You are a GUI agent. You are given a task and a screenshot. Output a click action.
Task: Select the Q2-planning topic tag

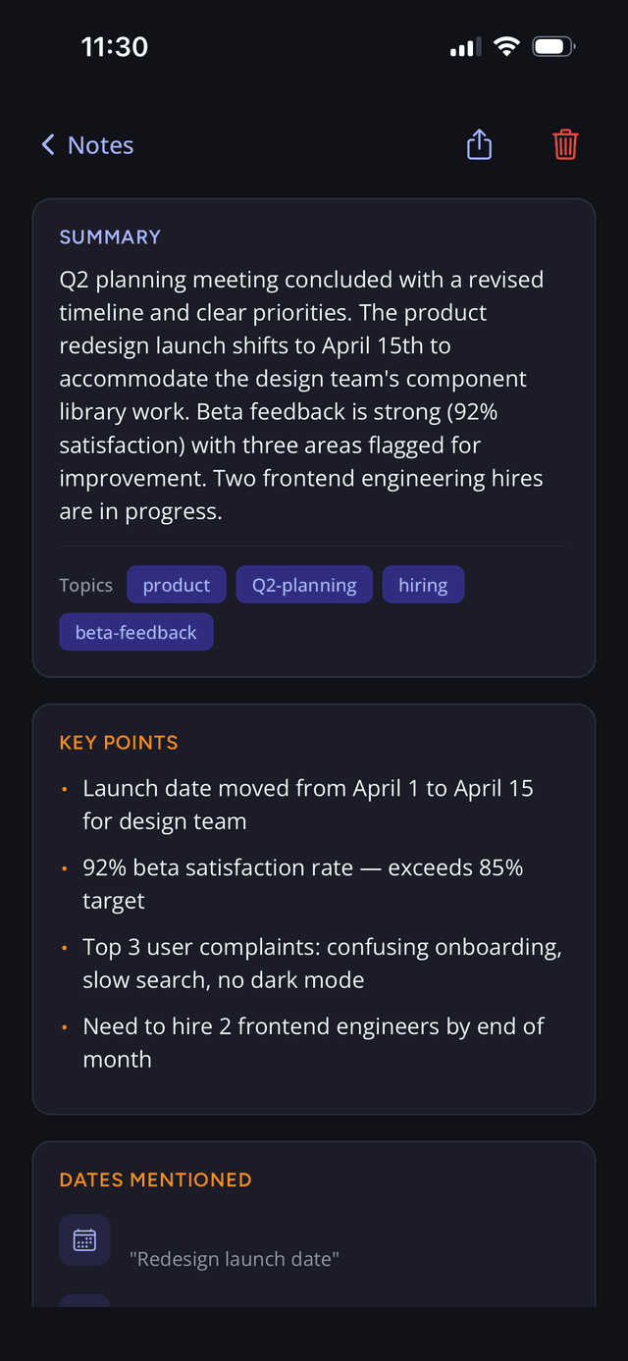coord(304,584)
